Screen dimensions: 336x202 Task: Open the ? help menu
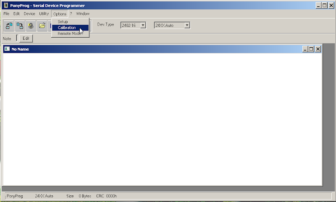point(71,14)
